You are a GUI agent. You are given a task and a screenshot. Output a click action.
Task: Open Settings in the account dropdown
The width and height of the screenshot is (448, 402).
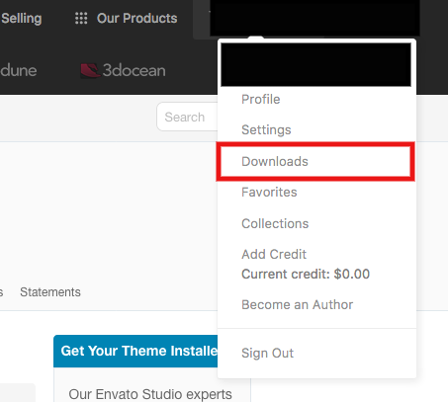pyautogui.click(x=266, y=129)
